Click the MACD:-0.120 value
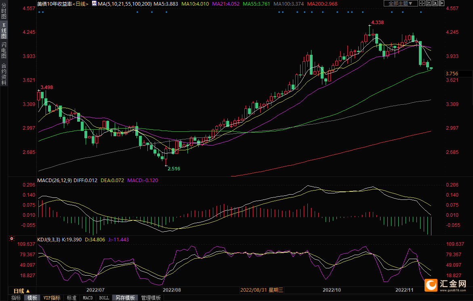Viewport: 473px width, 301px height. tap(142, 180)
